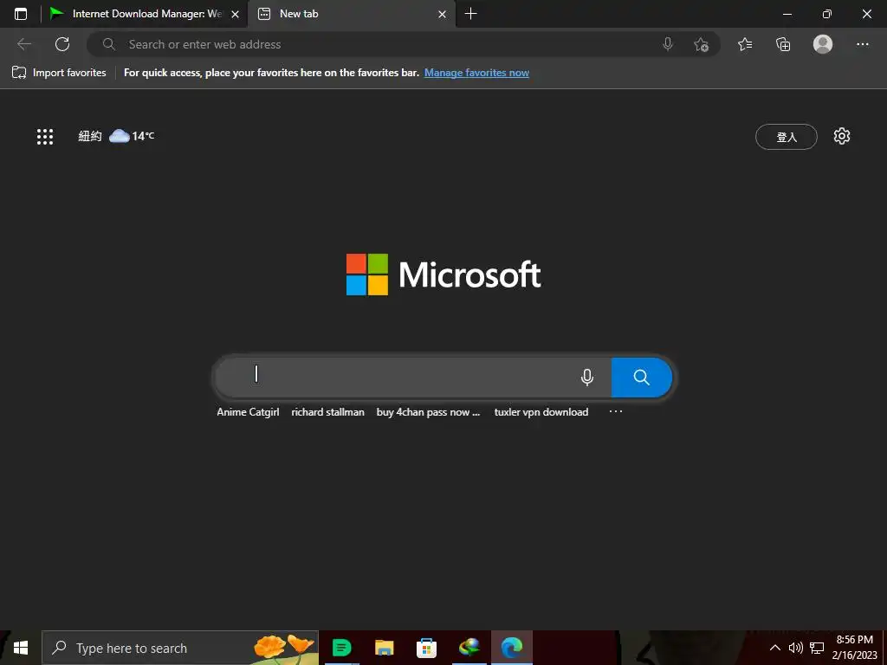Click the blue search magnifier button
The width and height of the screenshot is (887, 665).
(642, 378)
